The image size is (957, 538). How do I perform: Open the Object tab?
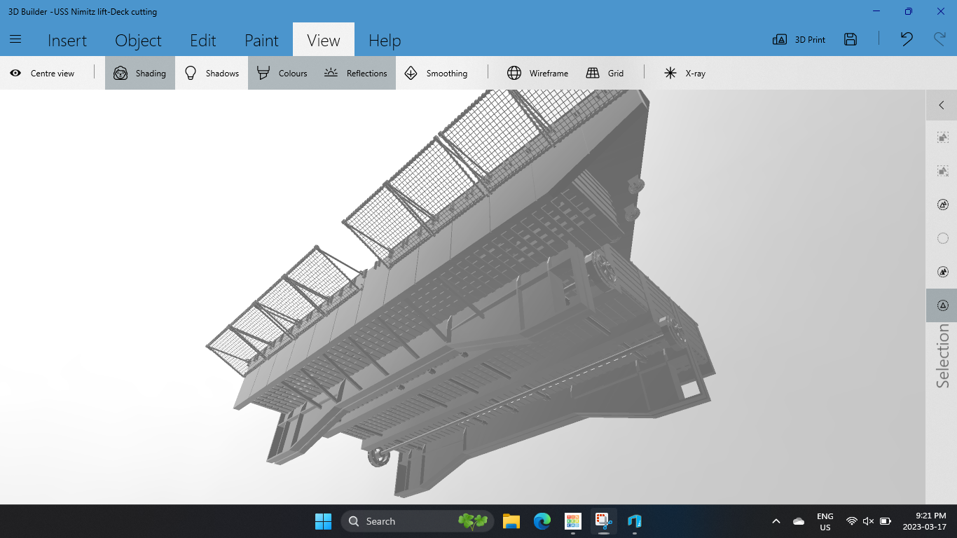tap(138, 40)
